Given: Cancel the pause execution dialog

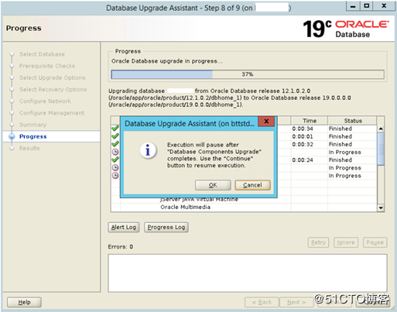Looking at the screenshot, I should pos(252,185).
